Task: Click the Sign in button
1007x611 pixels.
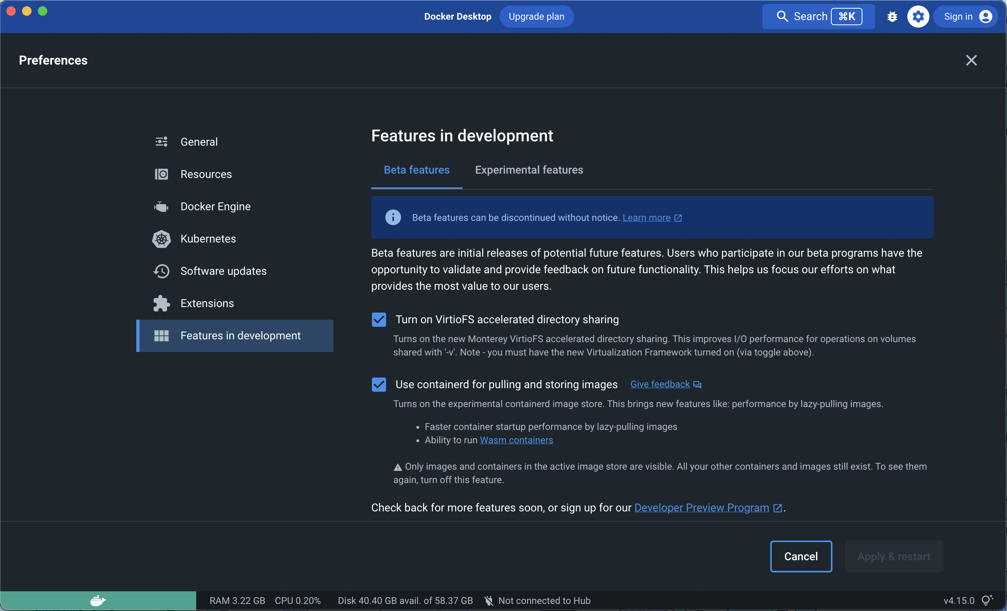Action: click(x=966, y=17)
